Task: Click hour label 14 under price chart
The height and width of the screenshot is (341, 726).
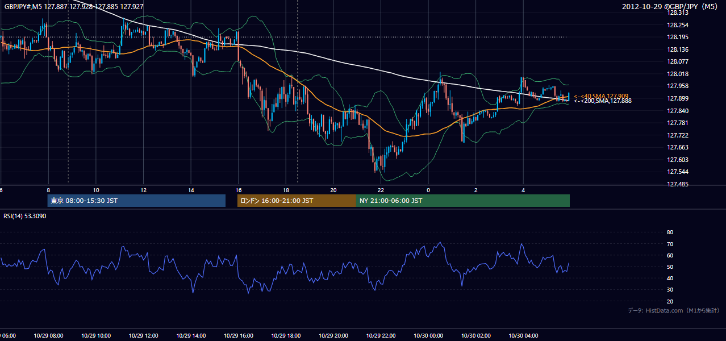Action: (x=191, y=190)
